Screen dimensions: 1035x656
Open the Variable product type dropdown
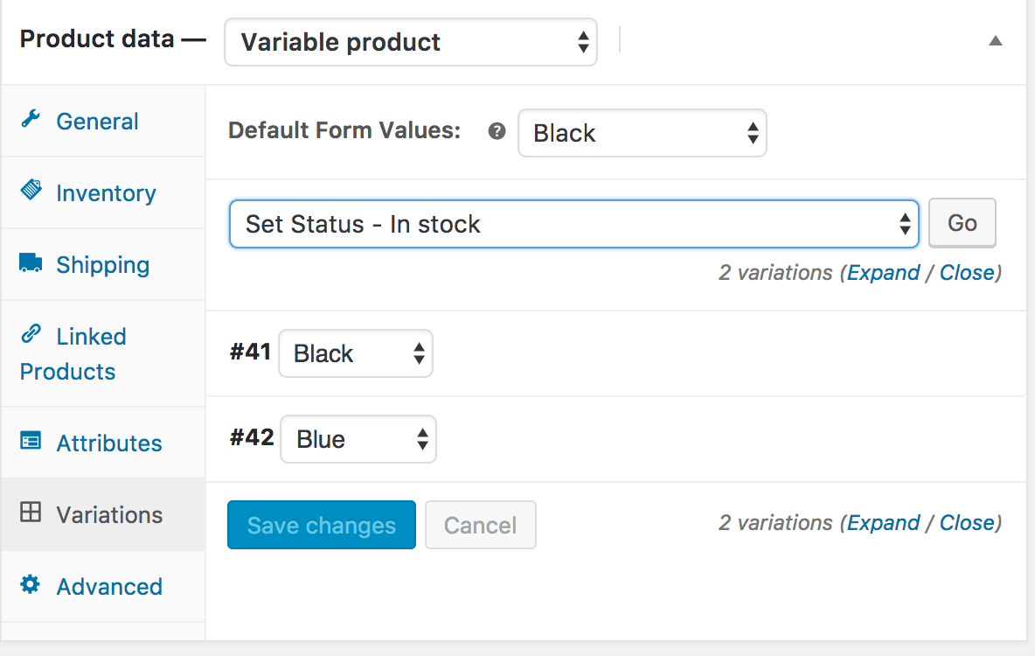[x=411, y=42]
